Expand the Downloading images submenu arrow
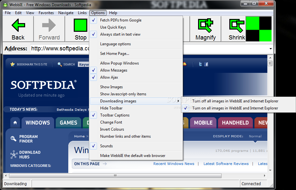This screenshot has width=296, height=190. (x=178, y=101)
